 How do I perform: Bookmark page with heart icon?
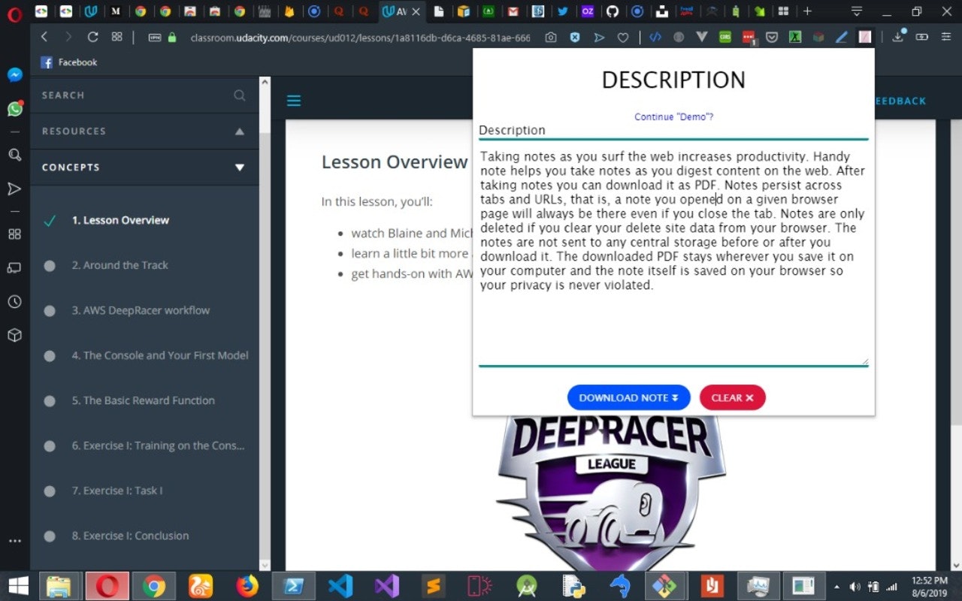[x=623, y=37]
